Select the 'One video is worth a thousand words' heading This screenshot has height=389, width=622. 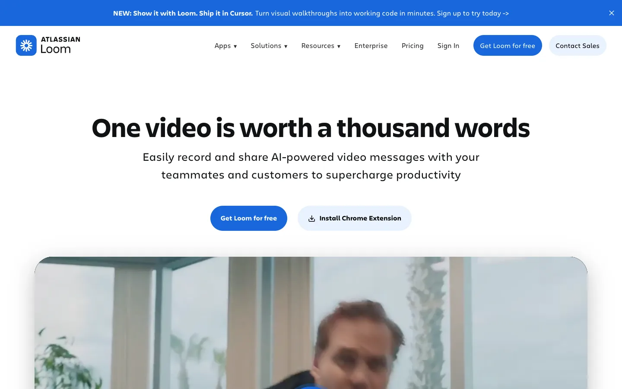(x=311, y=128)
